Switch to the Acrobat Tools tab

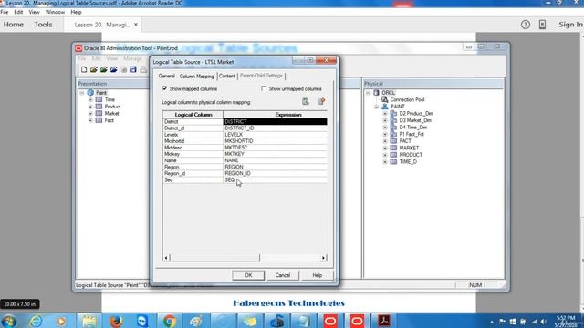point(43,25)
